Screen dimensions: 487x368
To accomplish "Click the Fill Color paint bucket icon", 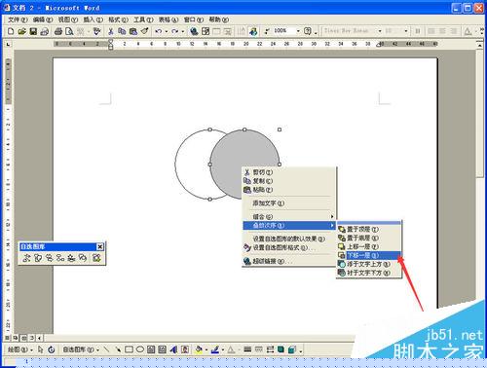I will coord(199,350).
